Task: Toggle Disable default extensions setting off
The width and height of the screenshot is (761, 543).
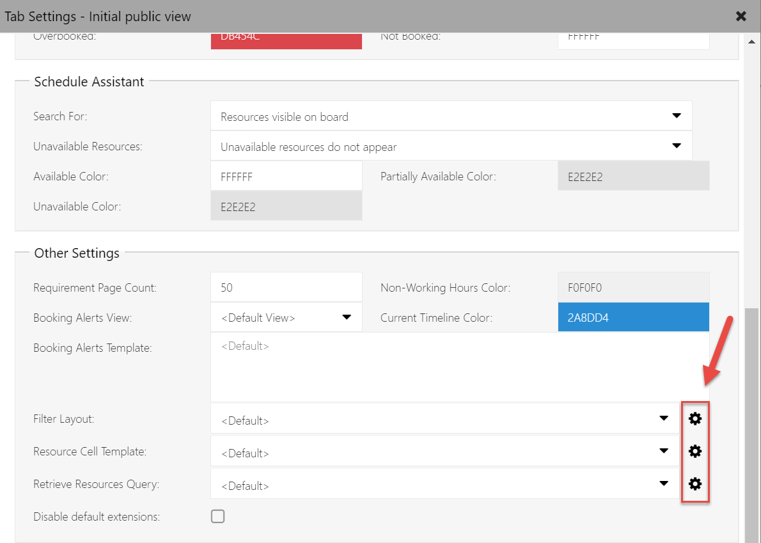Action: [x=217, y=515]
